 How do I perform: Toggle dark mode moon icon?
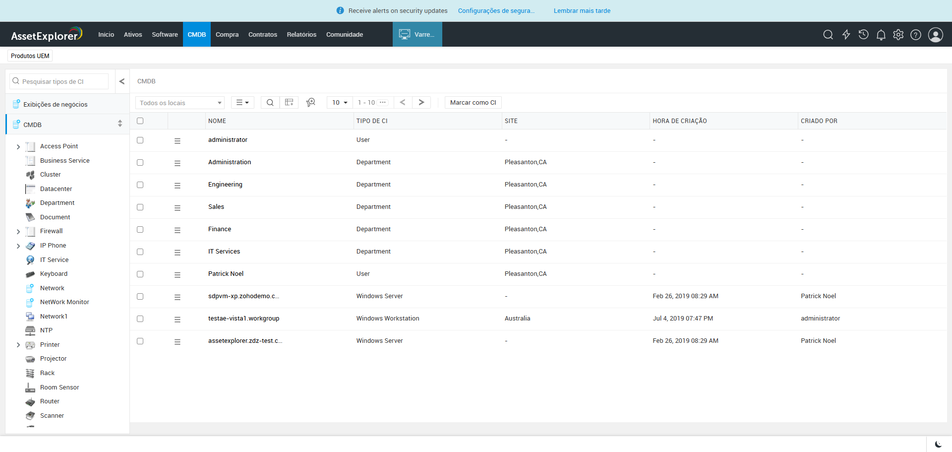pyautogui.click(x=938, y=444)
